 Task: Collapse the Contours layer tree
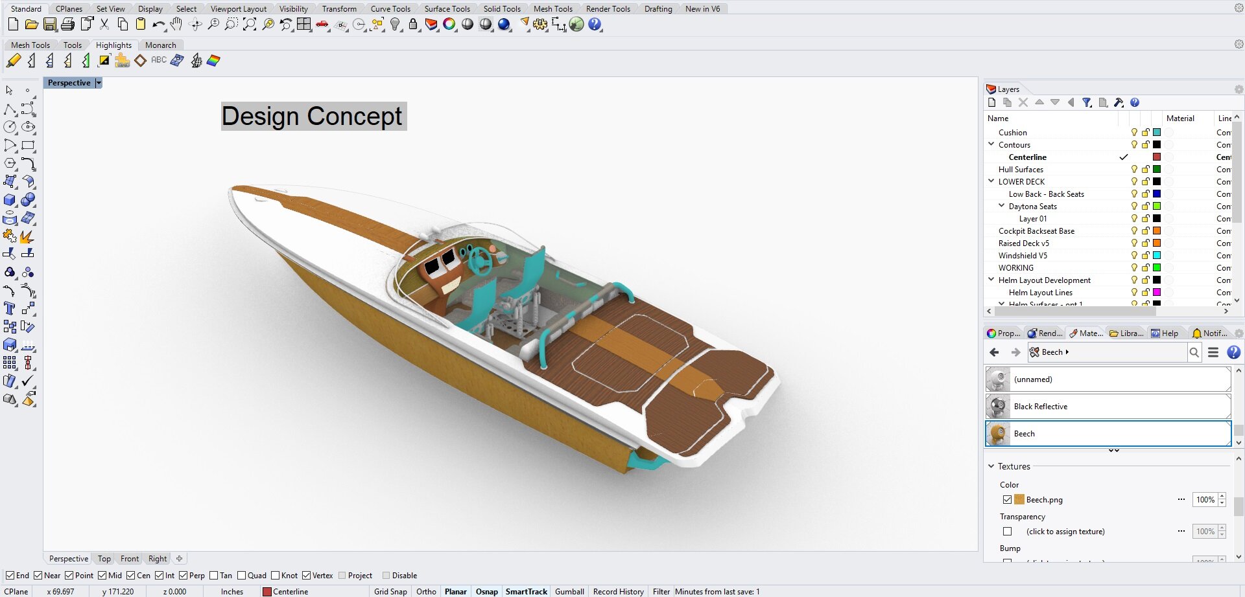[991, 144]
